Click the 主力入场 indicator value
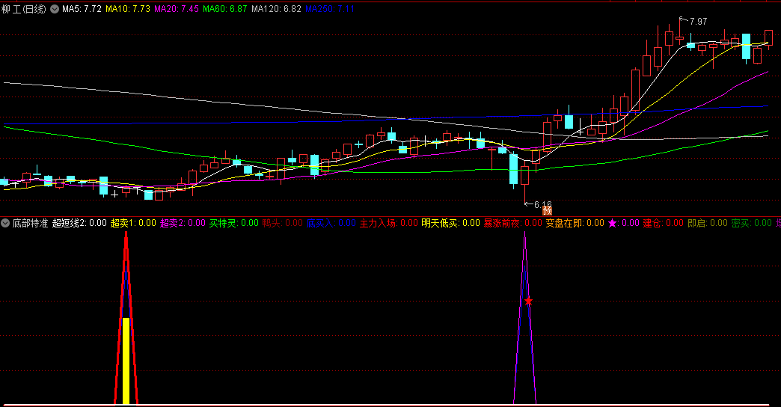Viewport: 781px width, 407px height. click(388, 223)
